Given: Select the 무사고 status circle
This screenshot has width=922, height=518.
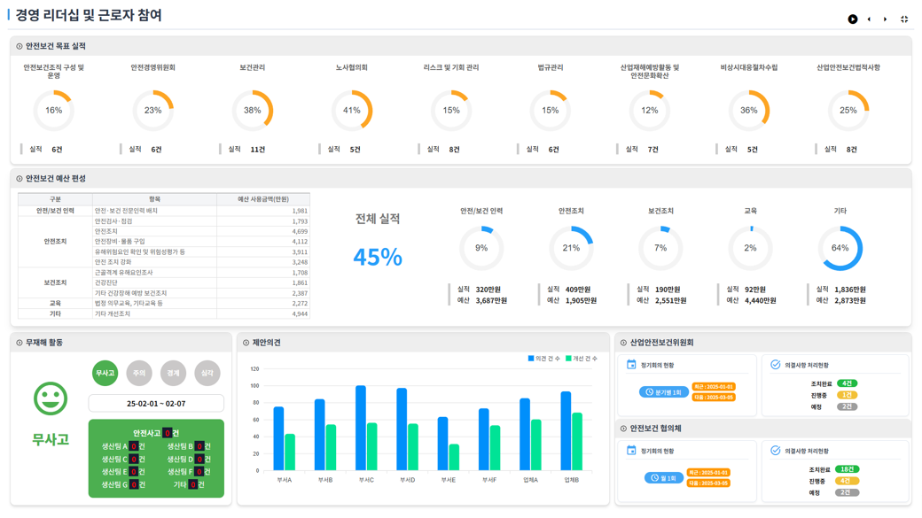Looking at the screenshot, I should [x=105, y=374].
